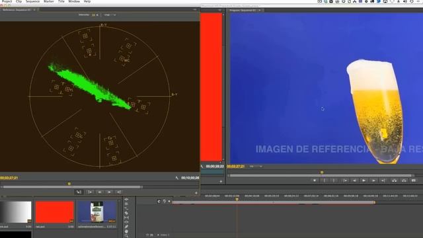Open the Sequence menu
Viewport: 423px width, 238px height.
click(x=32, y=1)
